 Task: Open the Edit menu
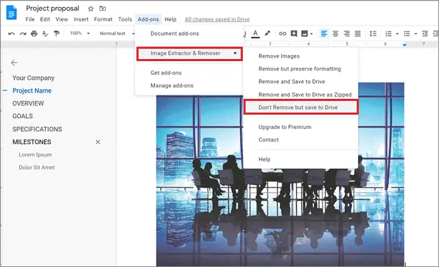click(x=45, y=19)
